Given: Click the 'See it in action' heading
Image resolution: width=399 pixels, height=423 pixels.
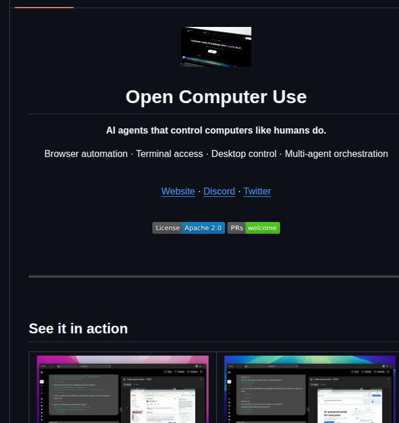Looking at the screenshot, I should 79,329.
